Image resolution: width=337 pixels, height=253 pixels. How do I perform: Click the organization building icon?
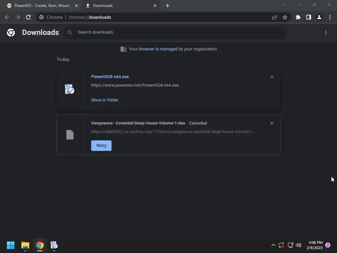[x=123, y=49]
